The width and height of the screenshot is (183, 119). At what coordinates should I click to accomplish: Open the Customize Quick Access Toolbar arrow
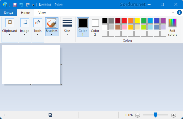tap(33, 5)
